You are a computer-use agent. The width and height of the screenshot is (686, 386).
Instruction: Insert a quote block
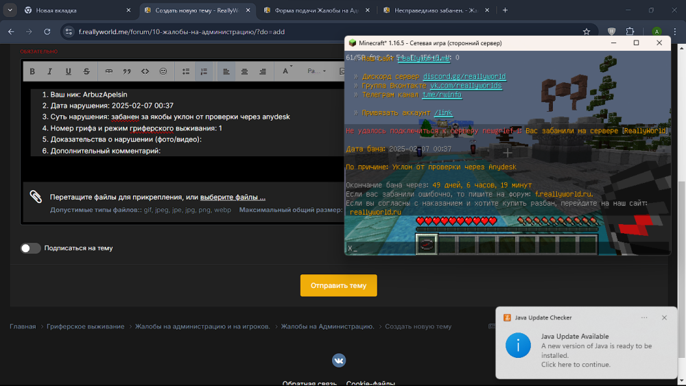tap(127, 71)
